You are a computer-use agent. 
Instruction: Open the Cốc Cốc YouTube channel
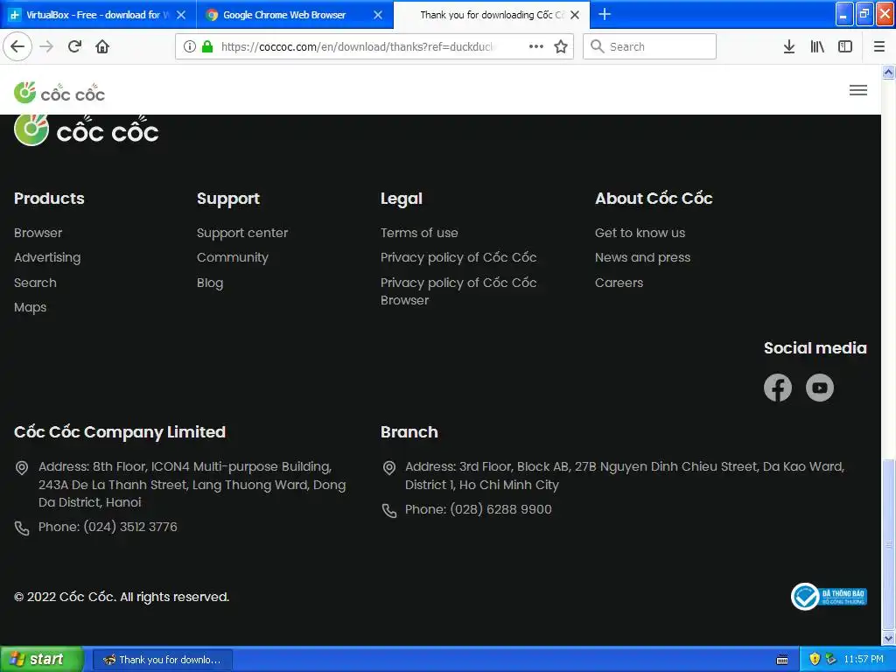coord(819,388)
